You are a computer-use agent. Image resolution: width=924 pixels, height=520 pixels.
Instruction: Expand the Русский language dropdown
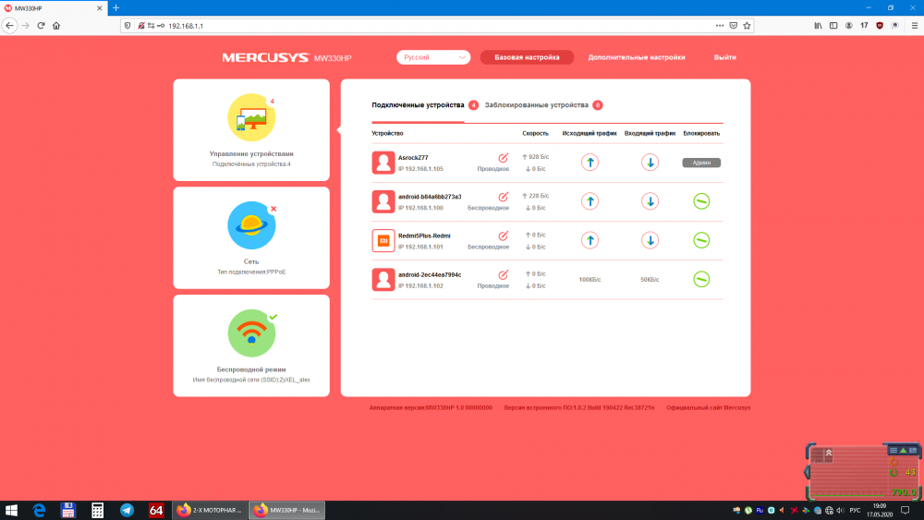pos(433,57)
